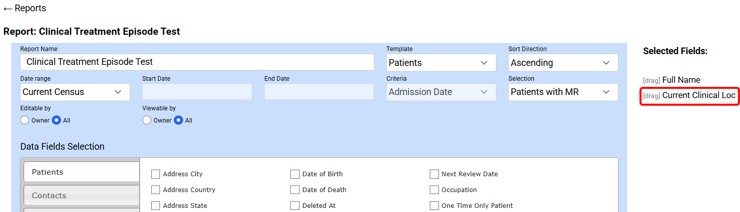Select the Owner radio under Editable by

tap(25, 121)
